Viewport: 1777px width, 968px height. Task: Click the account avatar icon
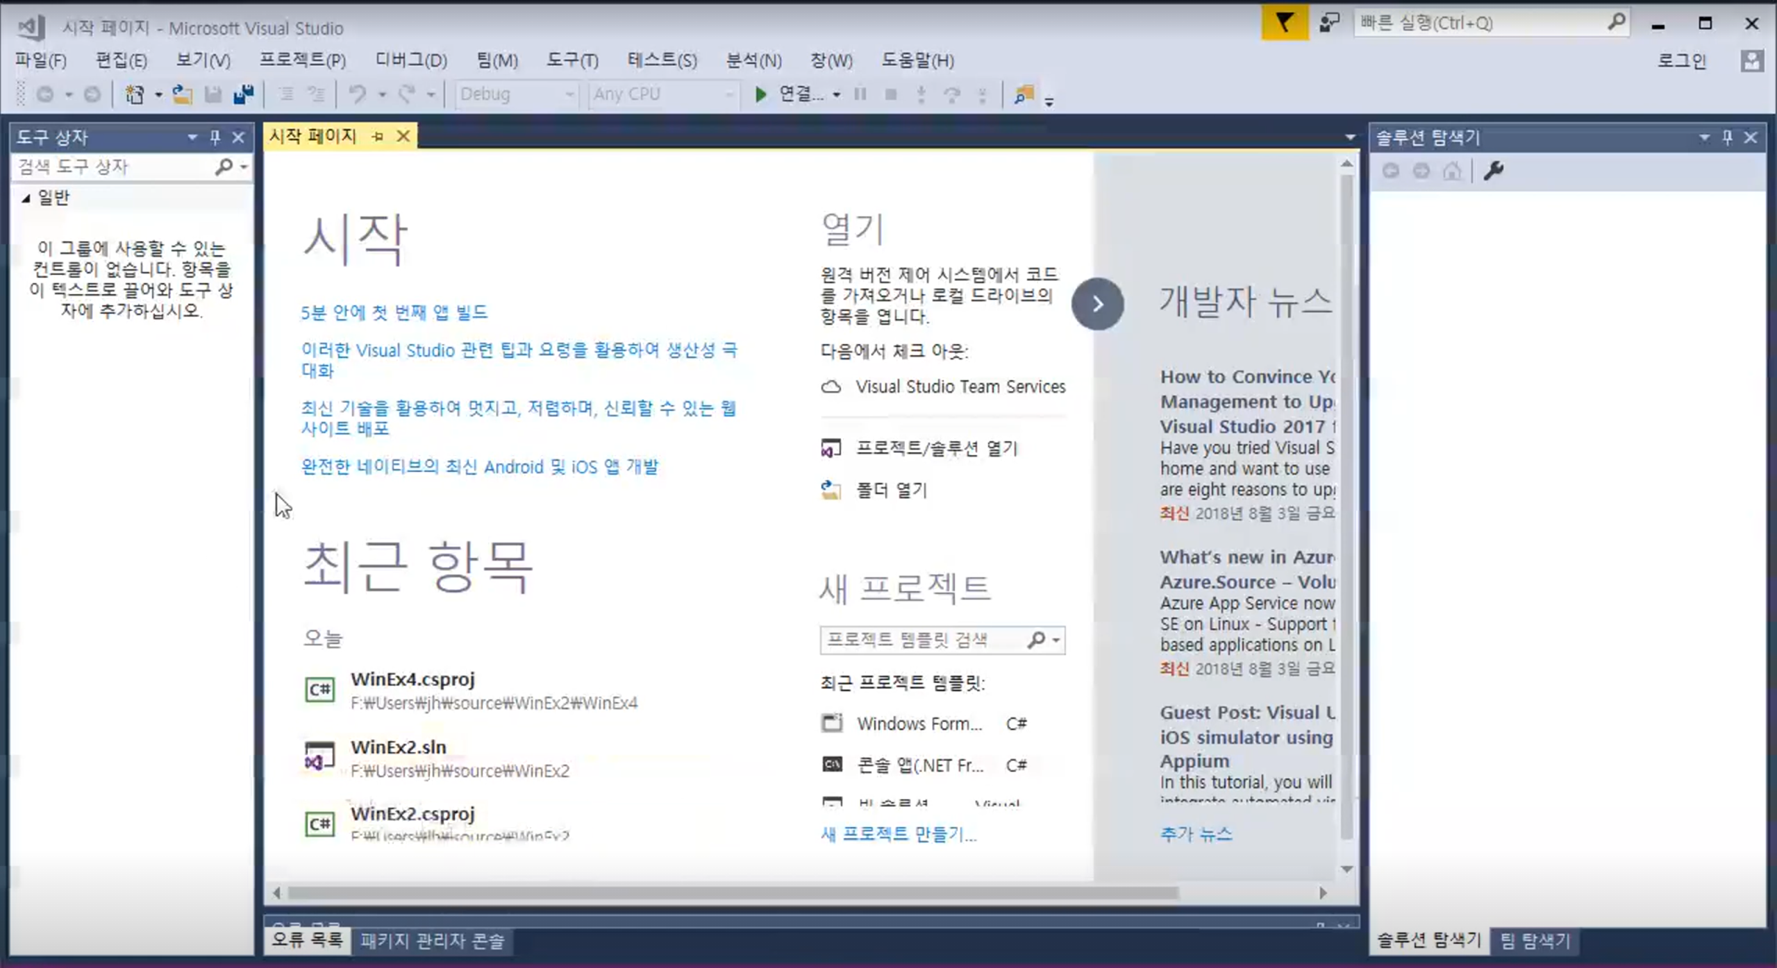(1752, 61)
